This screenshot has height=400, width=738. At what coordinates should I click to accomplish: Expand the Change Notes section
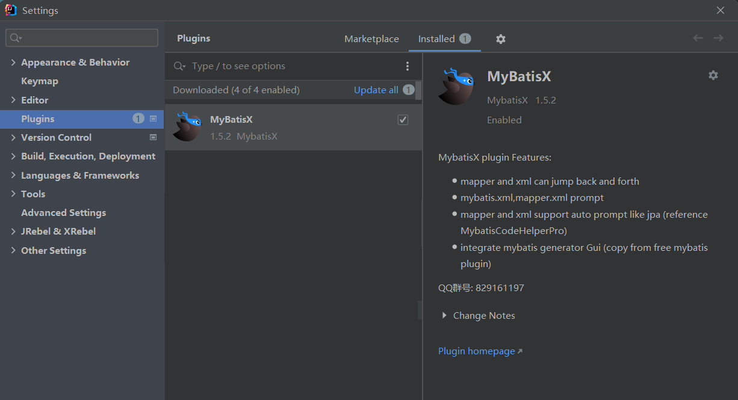point(444,315)
